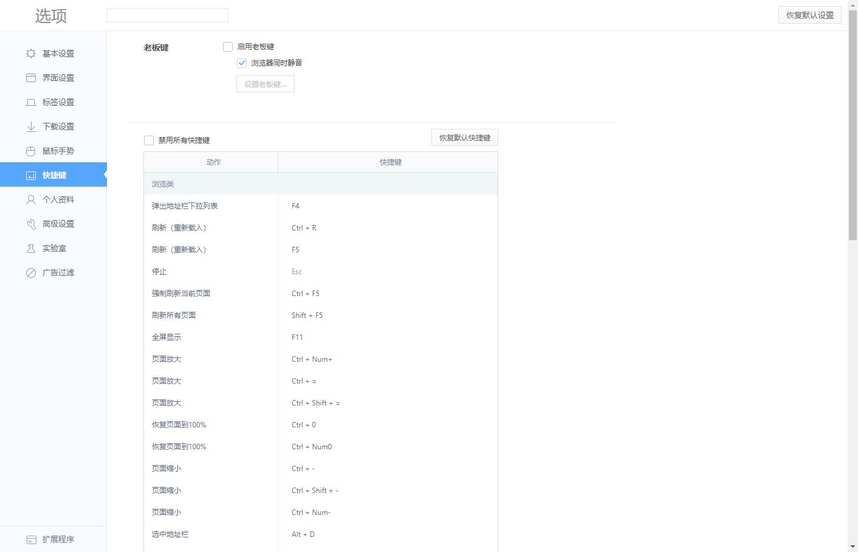858x552 pixels.
Task: Enable the 启用老板键 boss key checkbox
Action: [x=227, y=46]
